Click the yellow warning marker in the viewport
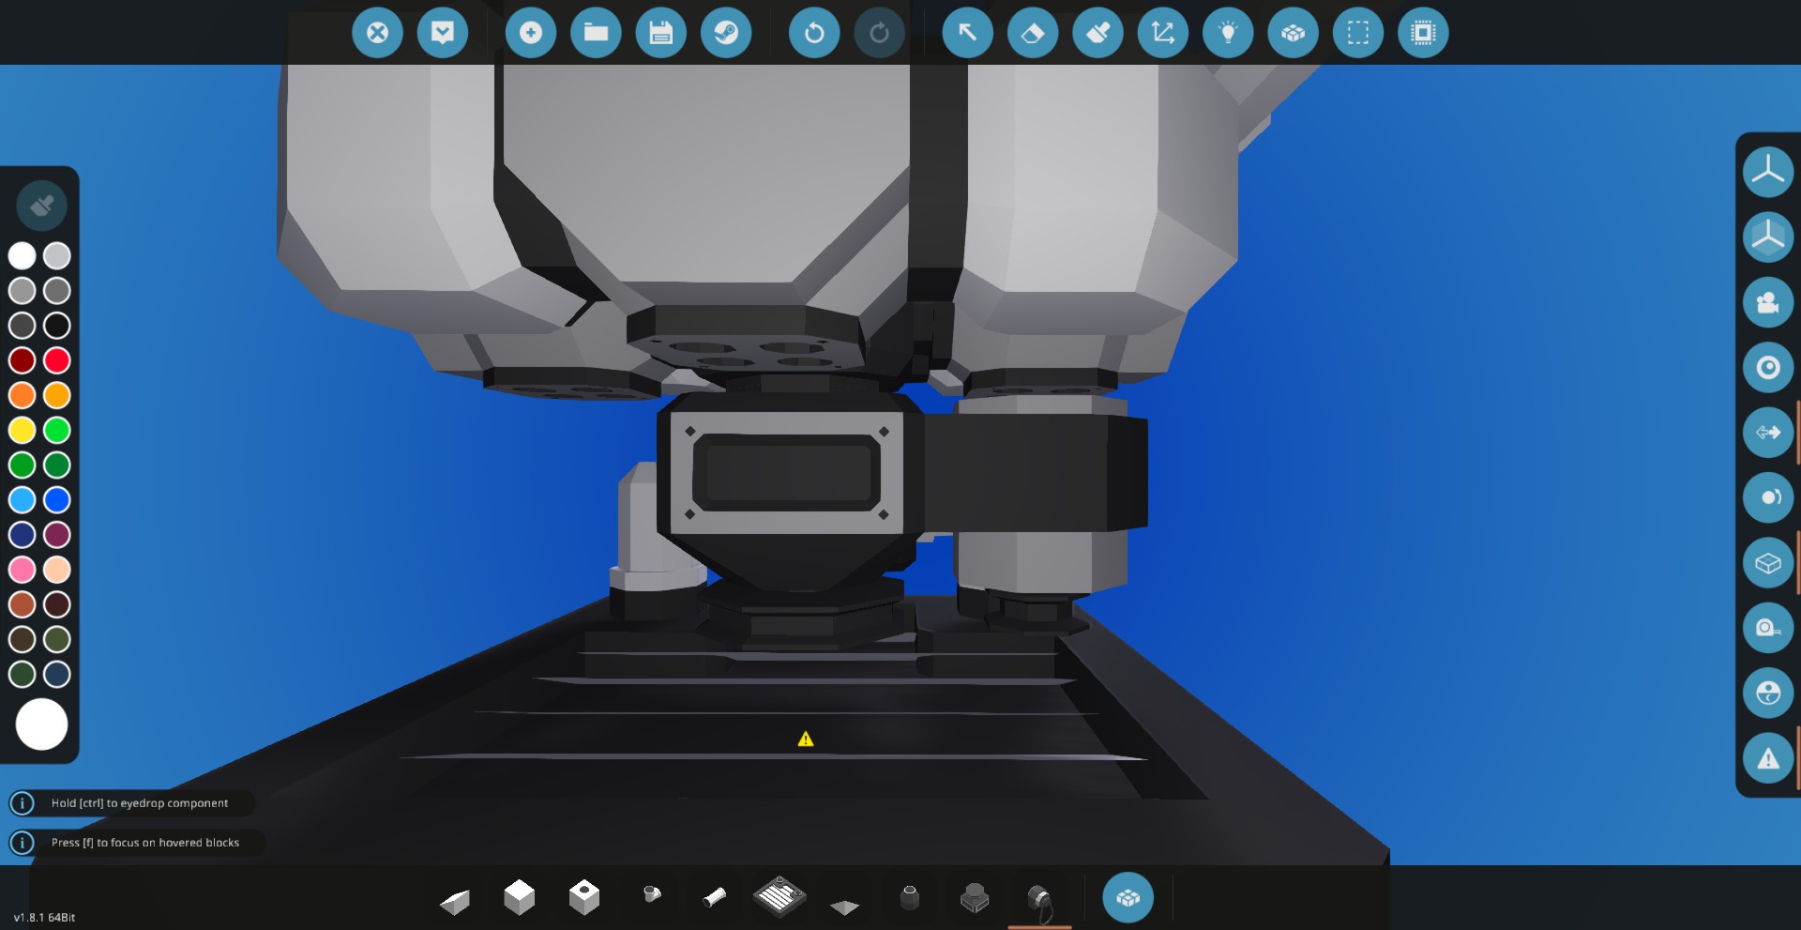 806,739
